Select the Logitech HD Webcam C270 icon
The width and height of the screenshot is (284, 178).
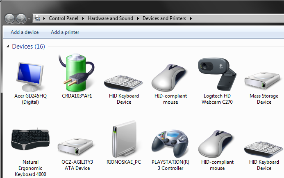tap(217, 74)
